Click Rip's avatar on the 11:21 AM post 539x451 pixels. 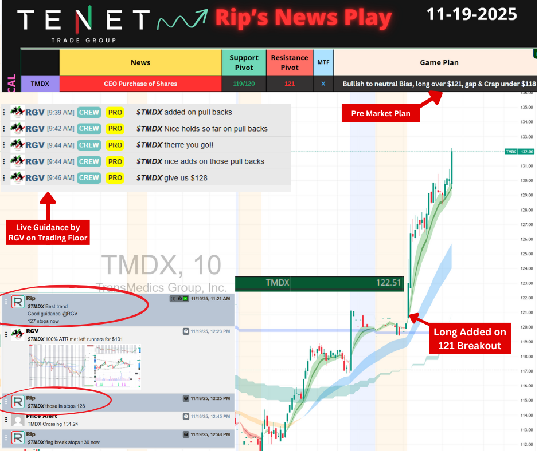pyautogui.click(x=18, y=303)
